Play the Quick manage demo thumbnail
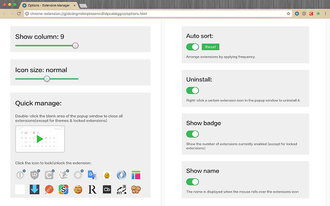Screen dimensions: 330x206 pyautogui.click(x=40, y=139)
